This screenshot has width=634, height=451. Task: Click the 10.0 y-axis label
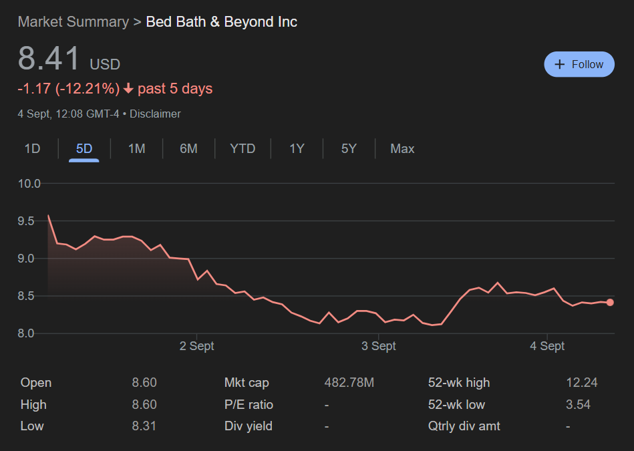click(x=29, y=184)
